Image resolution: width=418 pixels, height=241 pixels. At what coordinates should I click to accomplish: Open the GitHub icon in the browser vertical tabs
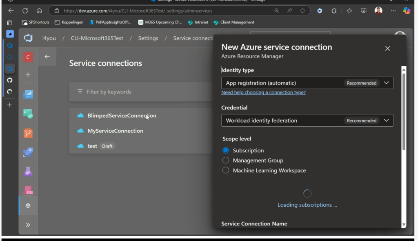point(10,80)
